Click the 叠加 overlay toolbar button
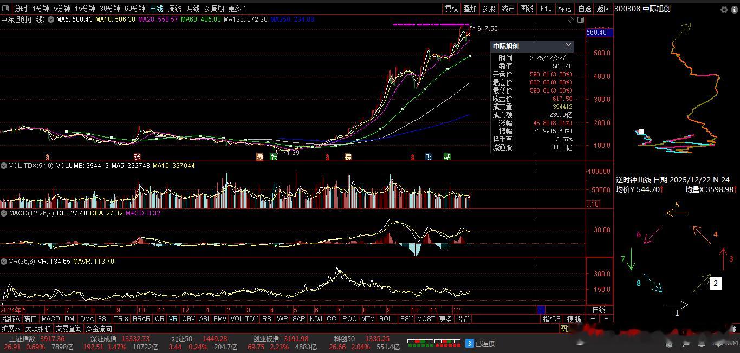This screenshot has width=740, height=353. tap(470, 9)
